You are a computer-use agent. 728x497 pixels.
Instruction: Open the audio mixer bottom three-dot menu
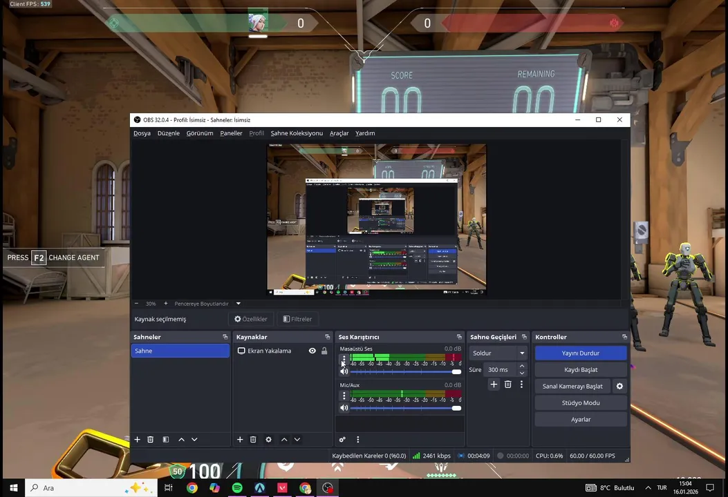point(357,440)
